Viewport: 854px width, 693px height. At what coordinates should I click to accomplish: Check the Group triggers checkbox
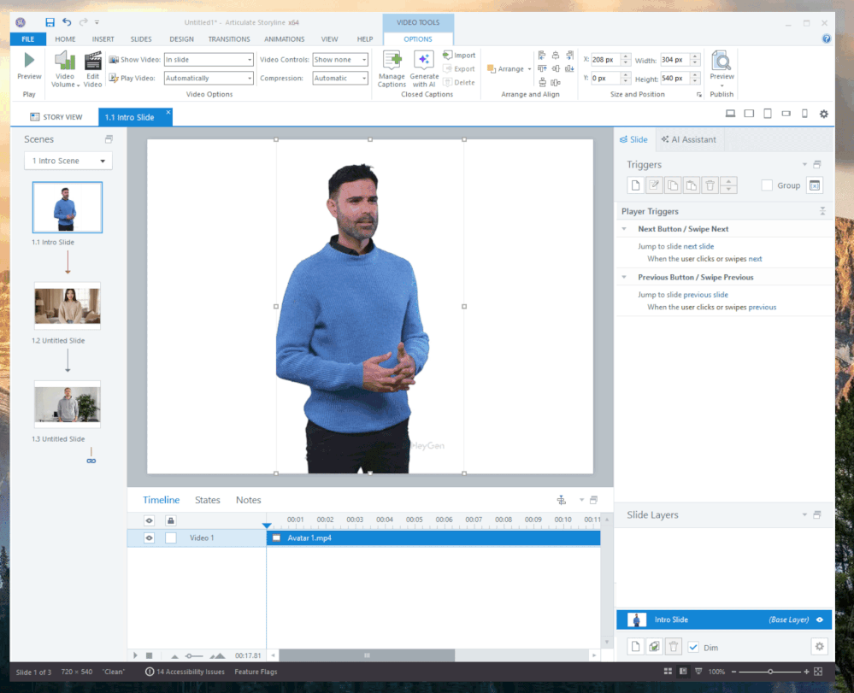click(x=767, y=185)
